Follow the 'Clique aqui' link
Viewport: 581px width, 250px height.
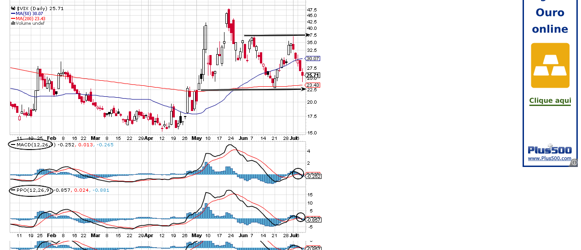pyautogui.click(x=550, y=101)
